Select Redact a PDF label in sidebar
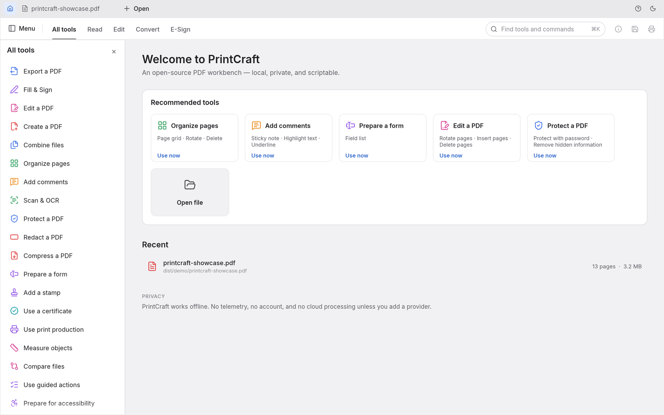This screenshot has height=415, width=664. (x=43, y=237)
